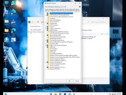The image size is (126, 95).
Task: Select the Data Center Bridging row
Action: point(55,20)
